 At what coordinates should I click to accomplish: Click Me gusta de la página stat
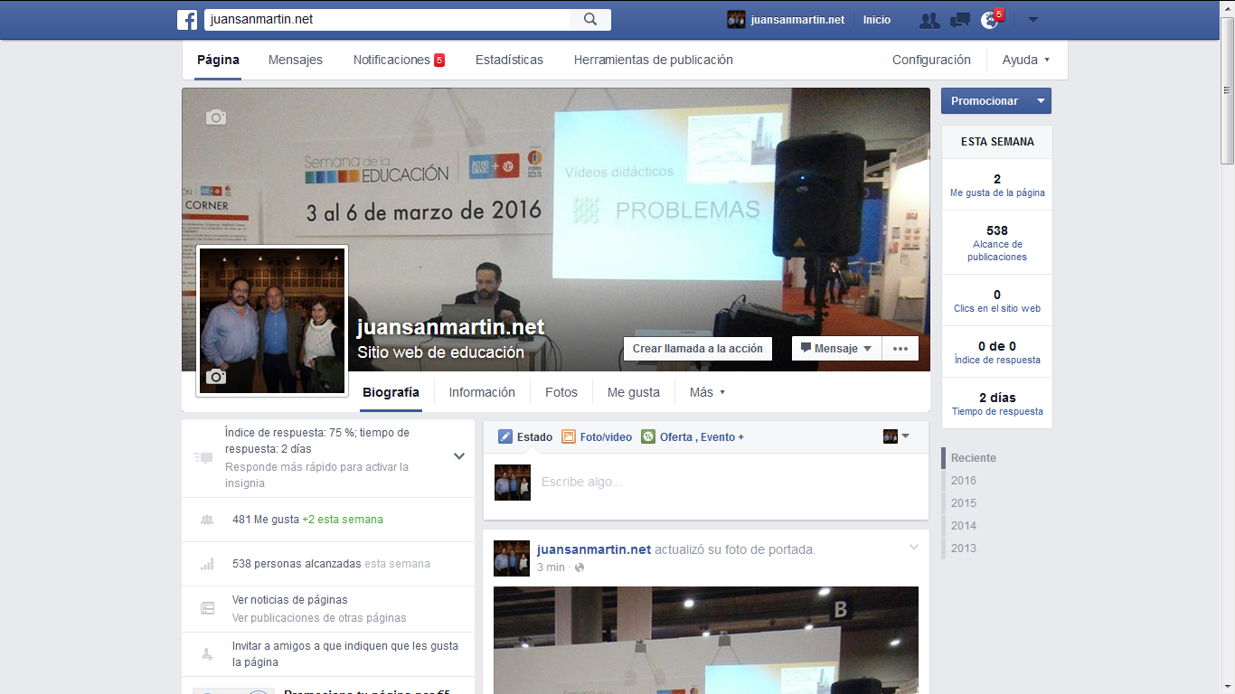coord(997,184)
